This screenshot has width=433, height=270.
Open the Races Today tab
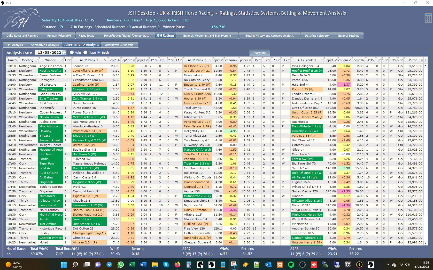point(86,36)
